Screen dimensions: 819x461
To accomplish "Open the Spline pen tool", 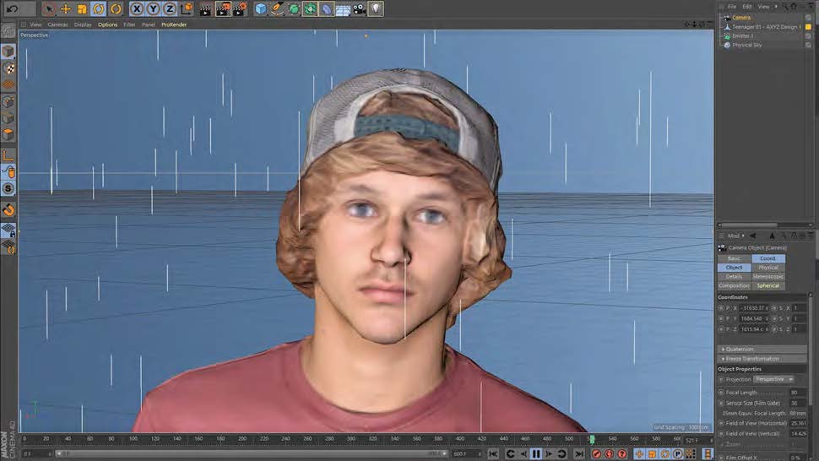I will (277, 9).
